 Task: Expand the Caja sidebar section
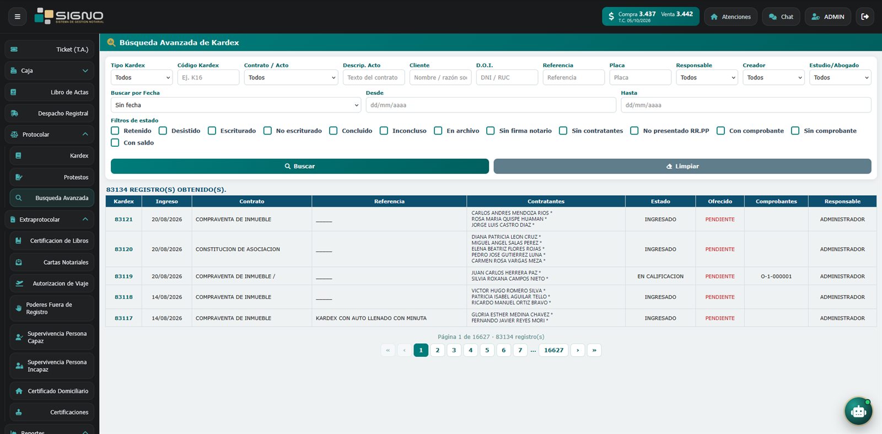pos(49,71)
